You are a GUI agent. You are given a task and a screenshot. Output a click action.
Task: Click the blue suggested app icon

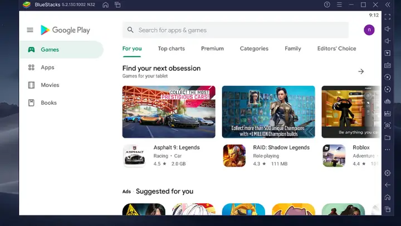(243, 209)
